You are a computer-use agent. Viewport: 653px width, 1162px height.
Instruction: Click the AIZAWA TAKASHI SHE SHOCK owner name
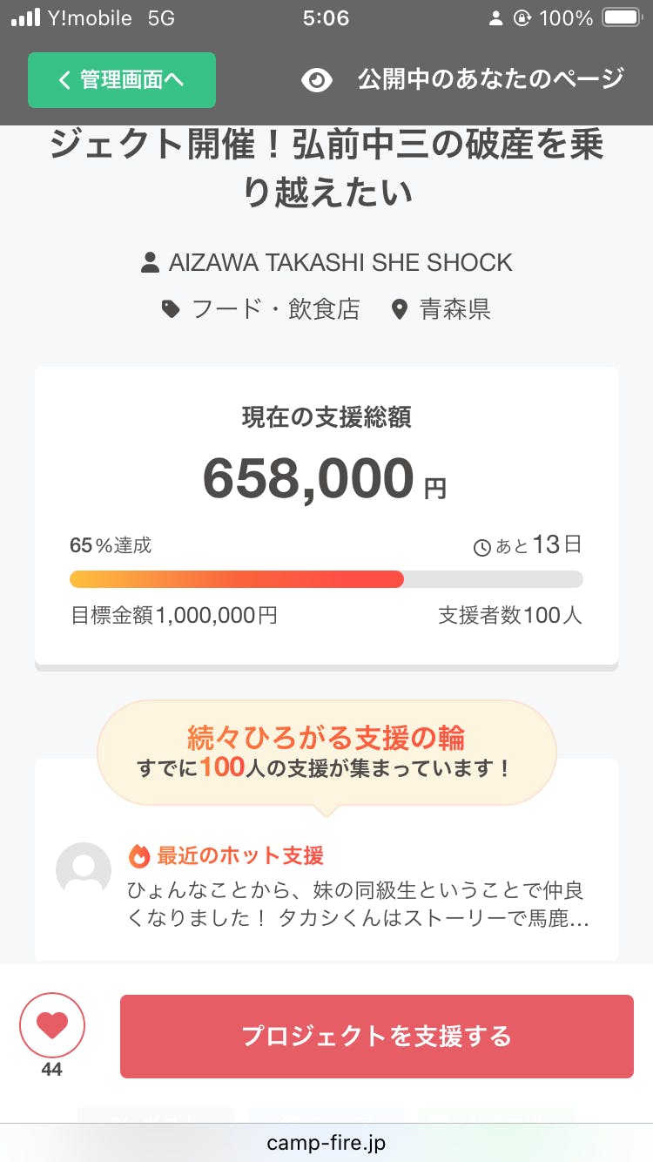[340, 262]
